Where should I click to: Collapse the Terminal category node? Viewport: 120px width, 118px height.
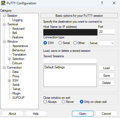4,24
